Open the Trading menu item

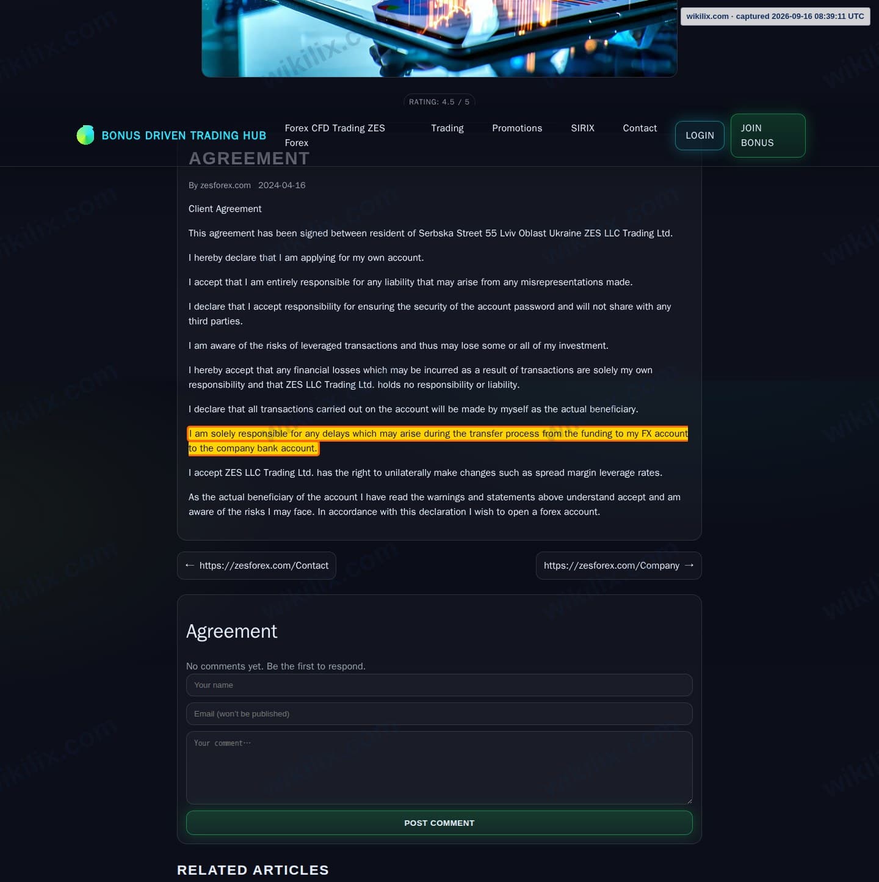[x=447, y=128]
